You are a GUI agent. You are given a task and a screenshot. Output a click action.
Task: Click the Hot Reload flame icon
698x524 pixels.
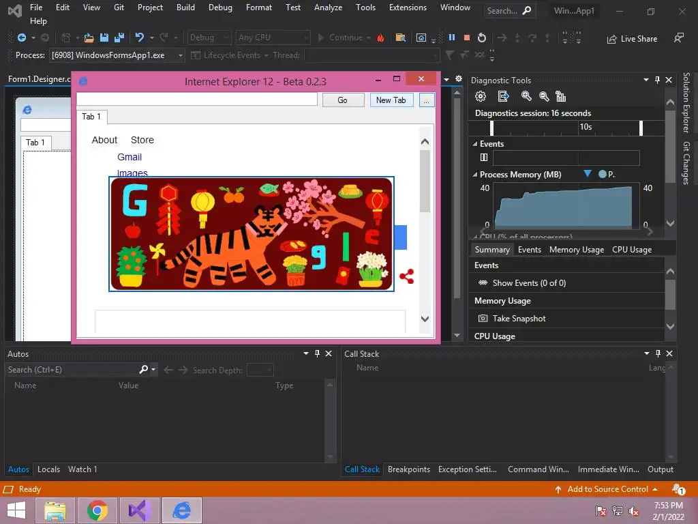click(x=380, y=38)
